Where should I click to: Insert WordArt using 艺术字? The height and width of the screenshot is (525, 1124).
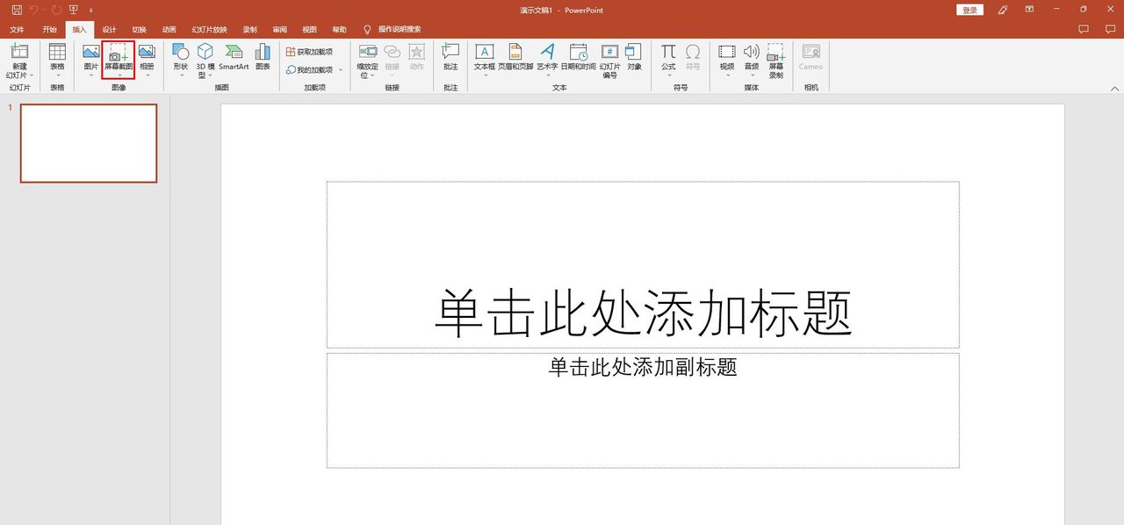(548, 61)
